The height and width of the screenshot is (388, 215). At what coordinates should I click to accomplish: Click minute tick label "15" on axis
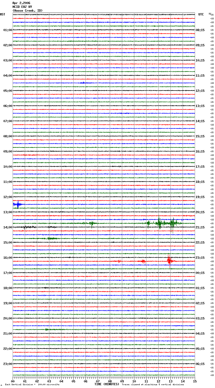(x=195, y=381)
